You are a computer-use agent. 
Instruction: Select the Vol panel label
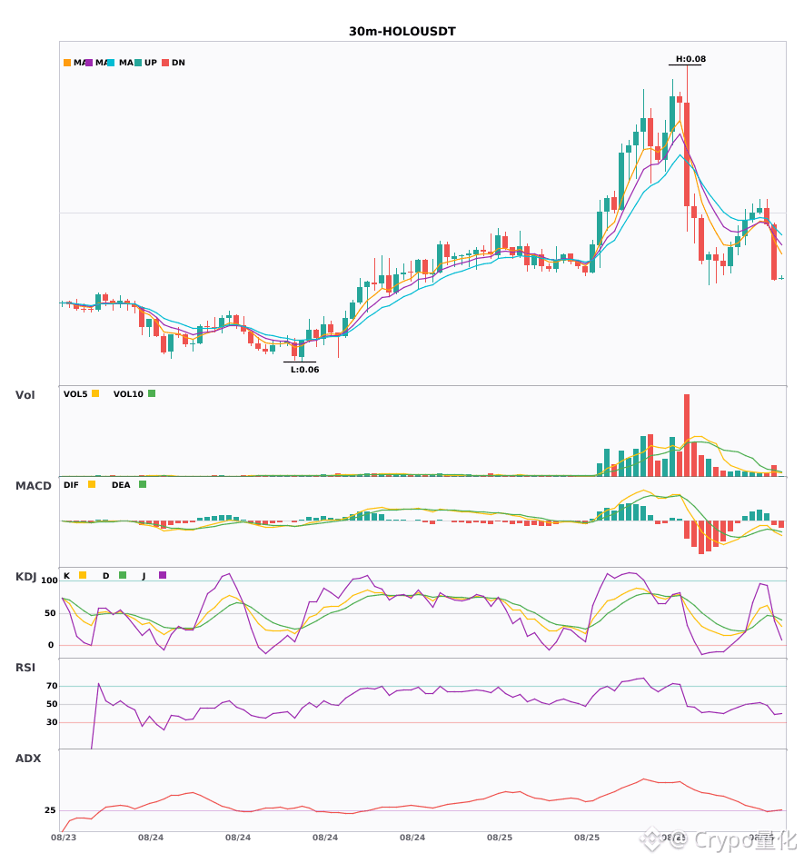click(25, 395)
